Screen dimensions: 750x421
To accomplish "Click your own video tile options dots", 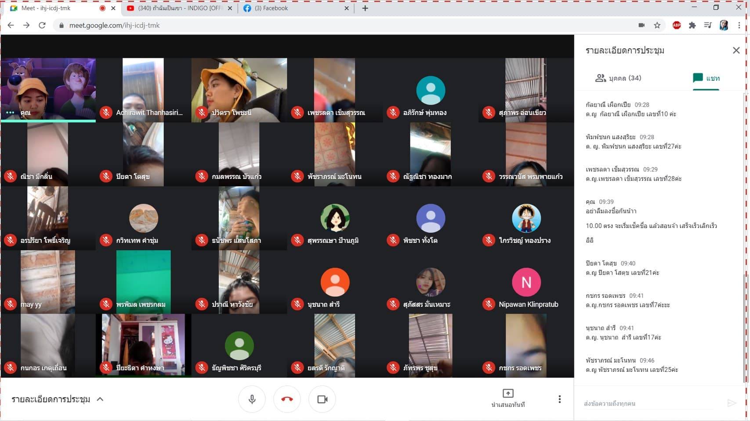I will 10,113.
